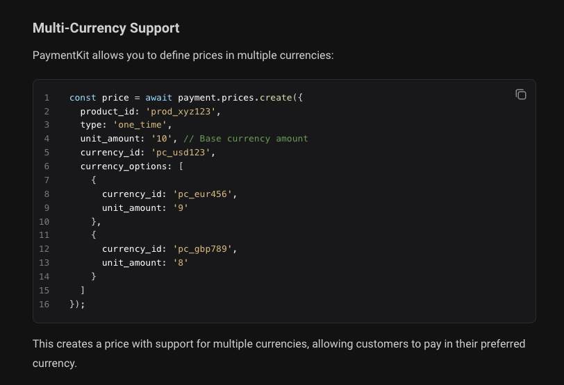The width and height of the screenshot is (564, 385).
Task: Click line number 16 at the code end
Action: (45, 304)
